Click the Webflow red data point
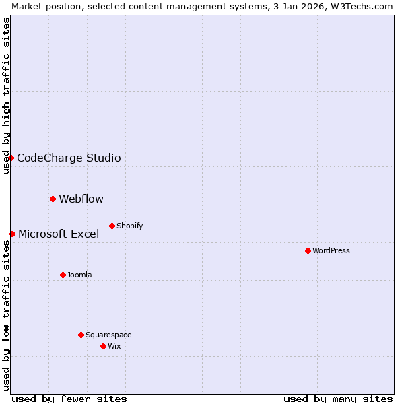404x404 pixels. click(x=53, y=199)
